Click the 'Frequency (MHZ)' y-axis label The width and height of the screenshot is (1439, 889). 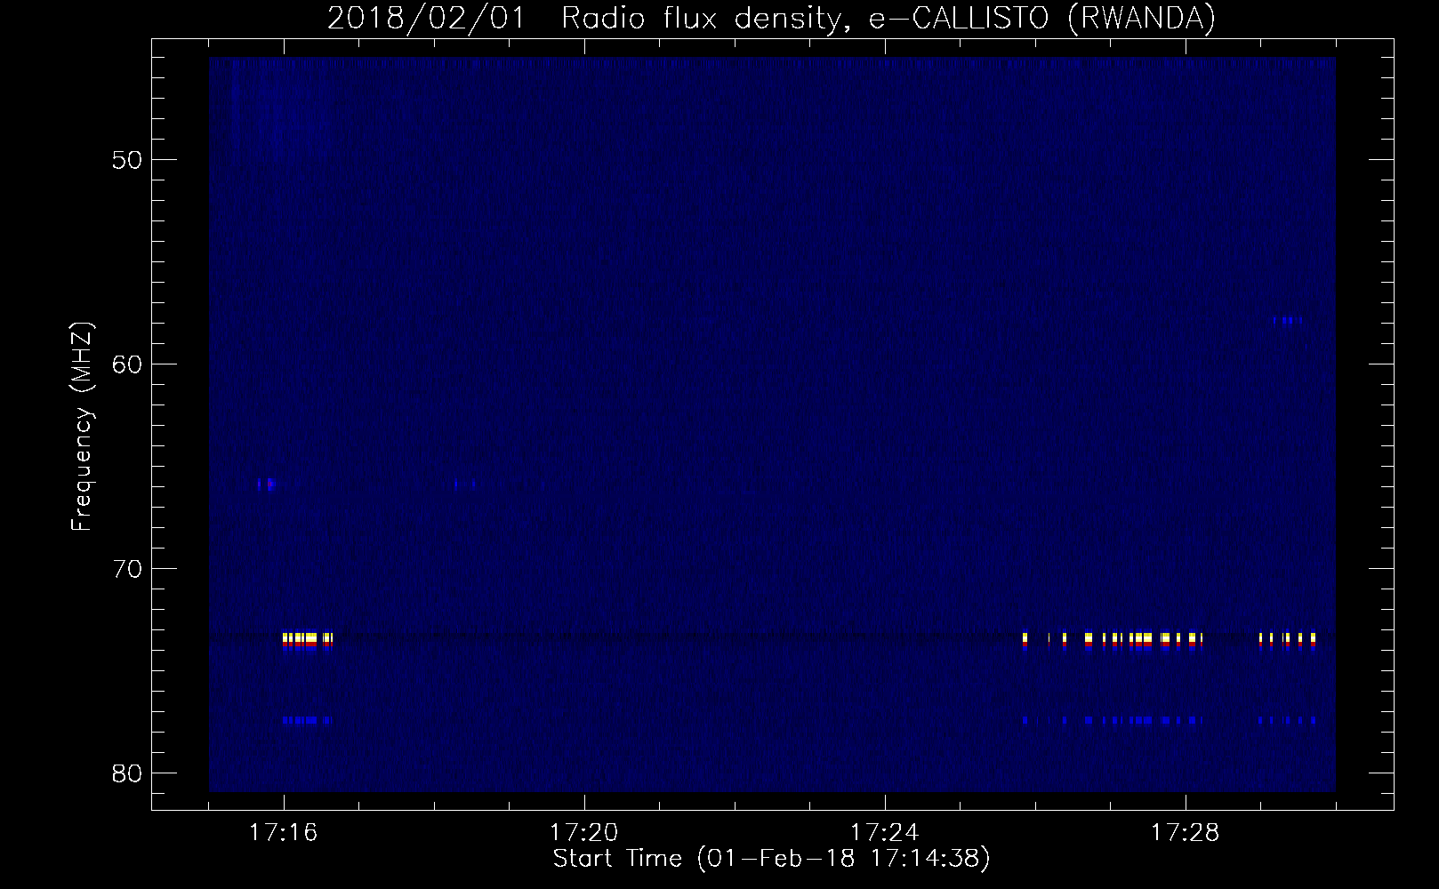tap(82, 427)
